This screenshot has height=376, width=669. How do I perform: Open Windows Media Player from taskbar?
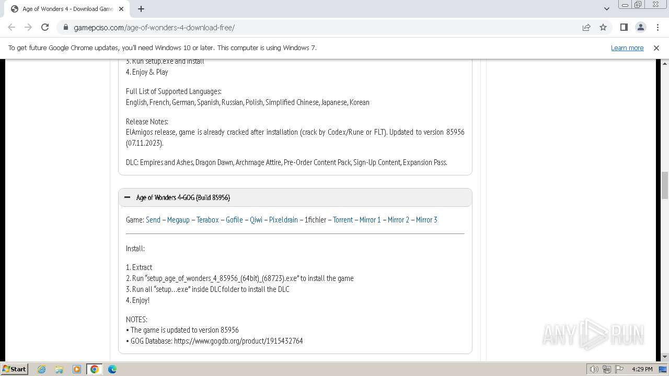[x=77, y=369]
